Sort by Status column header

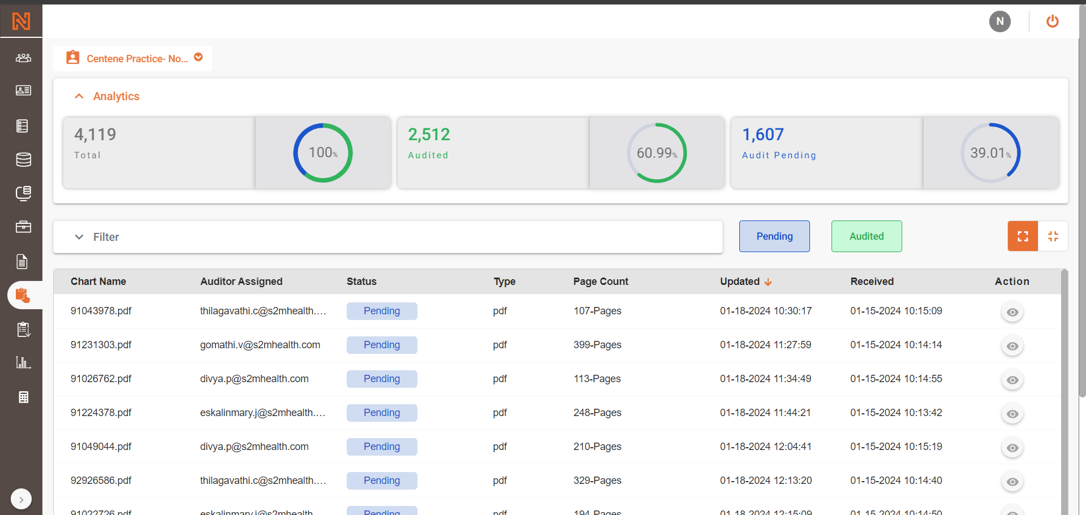pos(361,282)
